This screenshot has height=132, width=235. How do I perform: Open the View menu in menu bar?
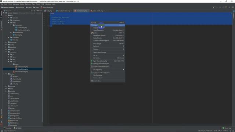point(10,4)
